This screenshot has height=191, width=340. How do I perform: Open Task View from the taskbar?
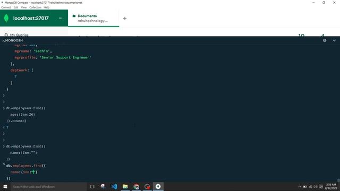tap(92, 186)
